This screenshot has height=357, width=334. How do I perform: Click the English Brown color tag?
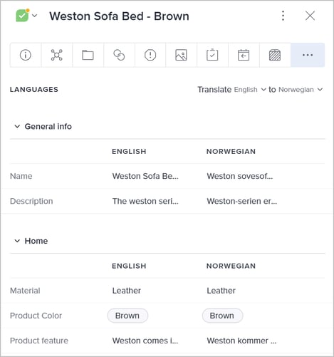[x=127, y=316]
